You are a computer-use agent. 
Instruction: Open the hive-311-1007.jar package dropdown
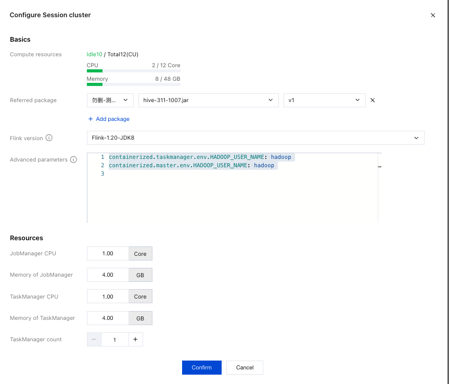pos(209,100)
